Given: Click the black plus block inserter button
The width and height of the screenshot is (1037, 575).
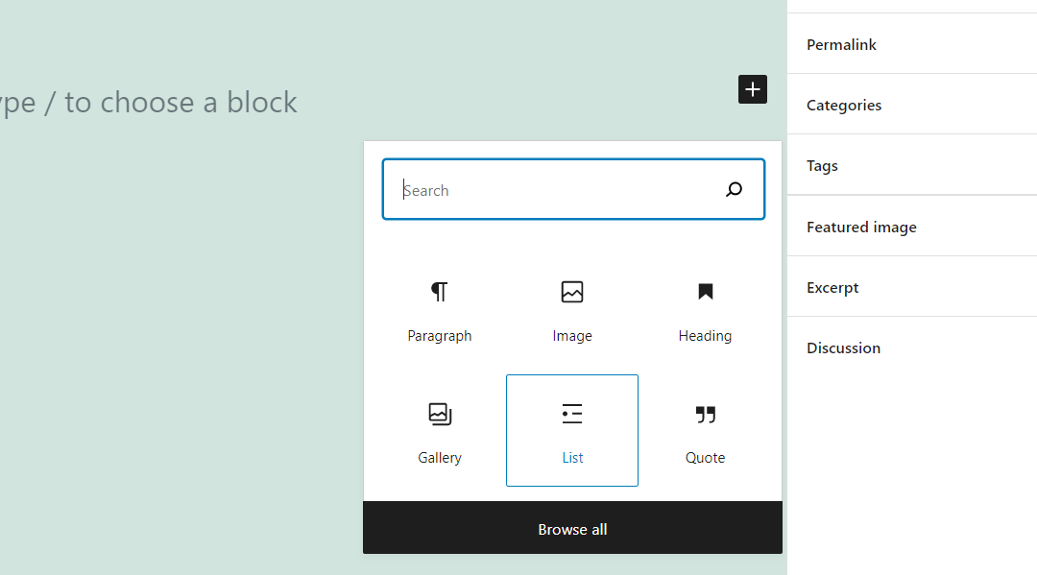Looking at the screenshot, I should [753, 89].
